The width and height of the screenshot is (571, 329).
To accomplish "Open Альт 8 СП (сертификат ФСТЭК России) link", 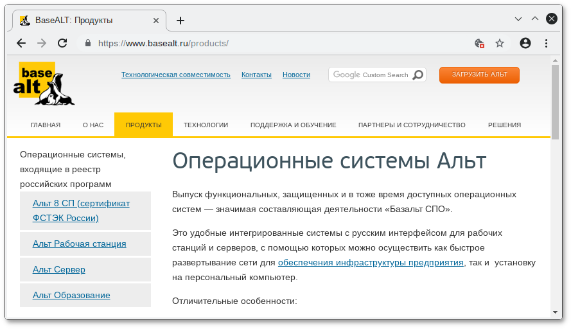I will coord(81,211).
